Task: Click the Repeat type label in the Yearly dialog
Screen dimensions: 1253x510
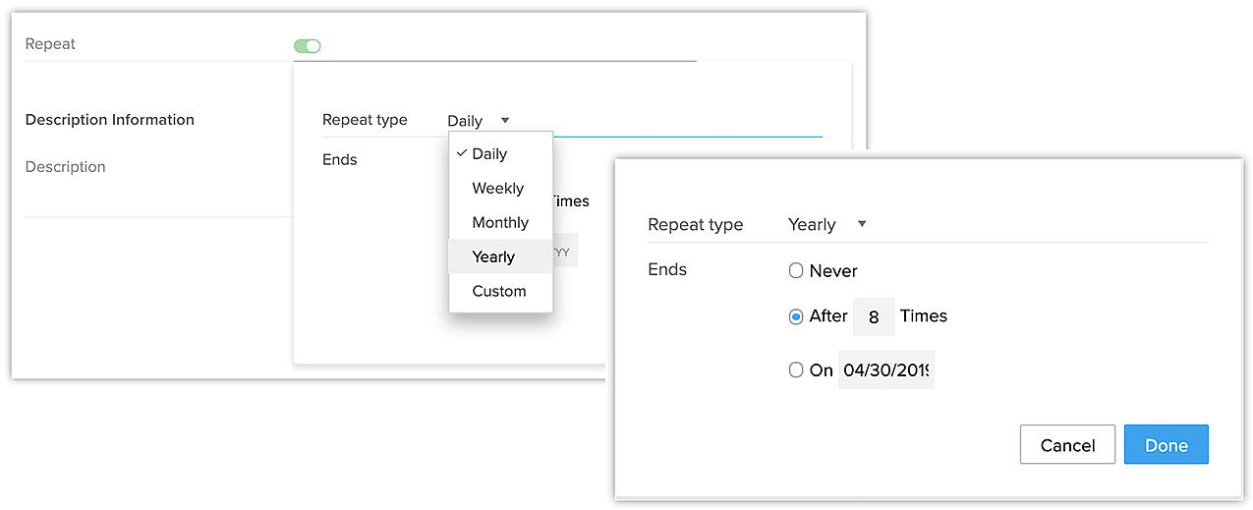Action: [695, 225]
